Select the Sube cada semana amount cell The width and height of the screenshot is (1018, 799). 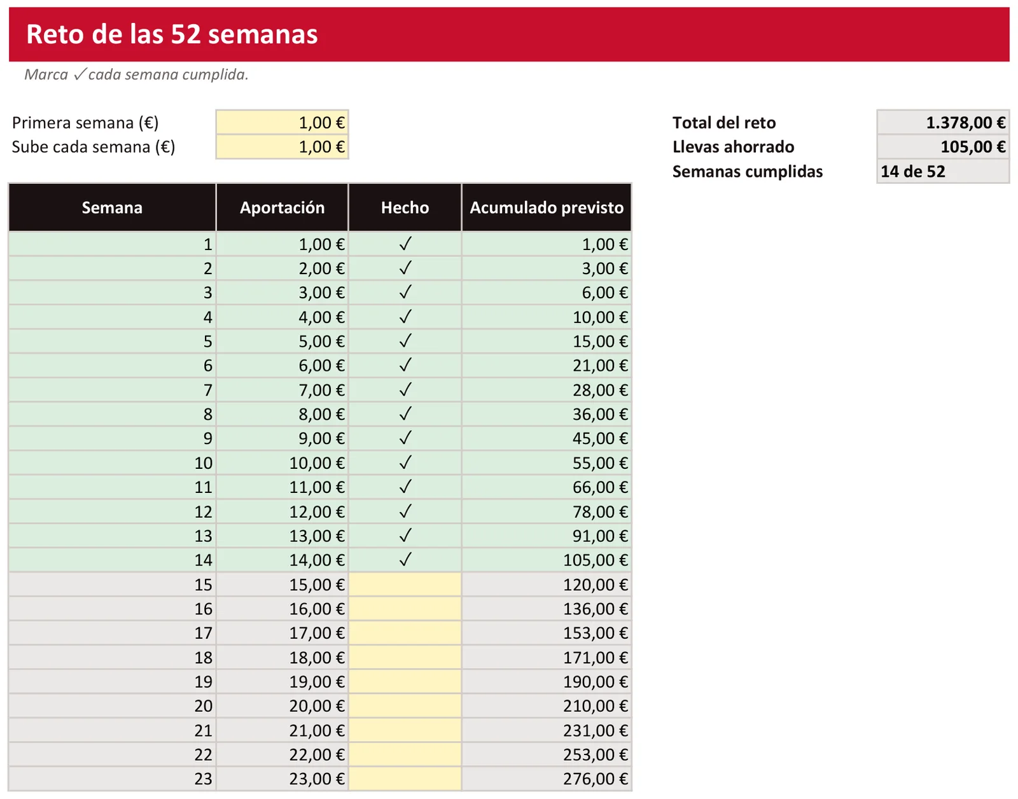pyautogui.click(x=282, y=147)
